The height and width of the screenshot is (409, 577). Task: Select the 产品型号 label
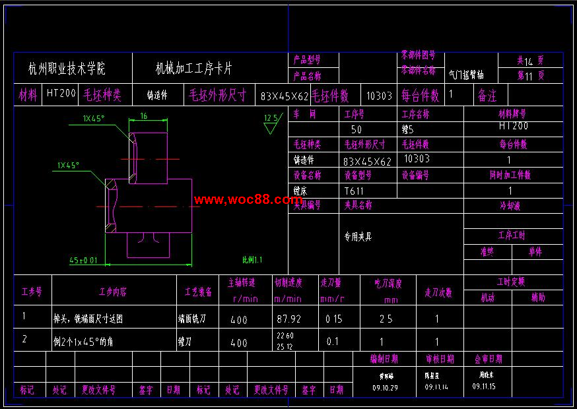[x=307, y=60]
